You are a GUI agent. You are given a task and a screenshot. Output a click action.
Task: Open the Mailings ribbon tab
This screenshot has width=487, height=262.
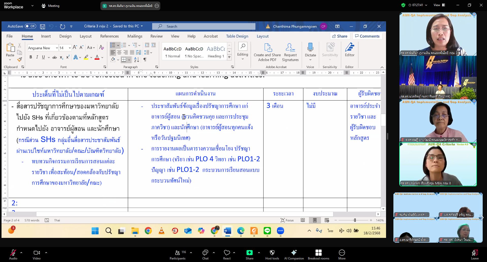(x=135, y=36)
